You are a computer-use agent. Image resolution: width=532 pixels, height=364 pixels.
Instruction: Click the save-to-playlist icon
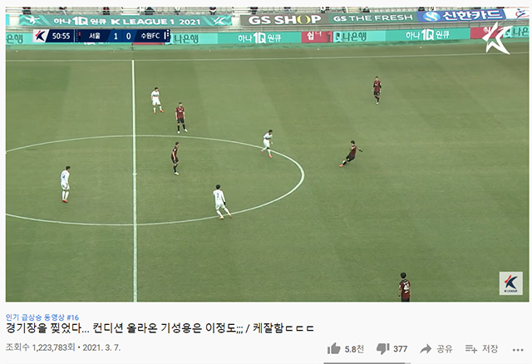point(471,349)
